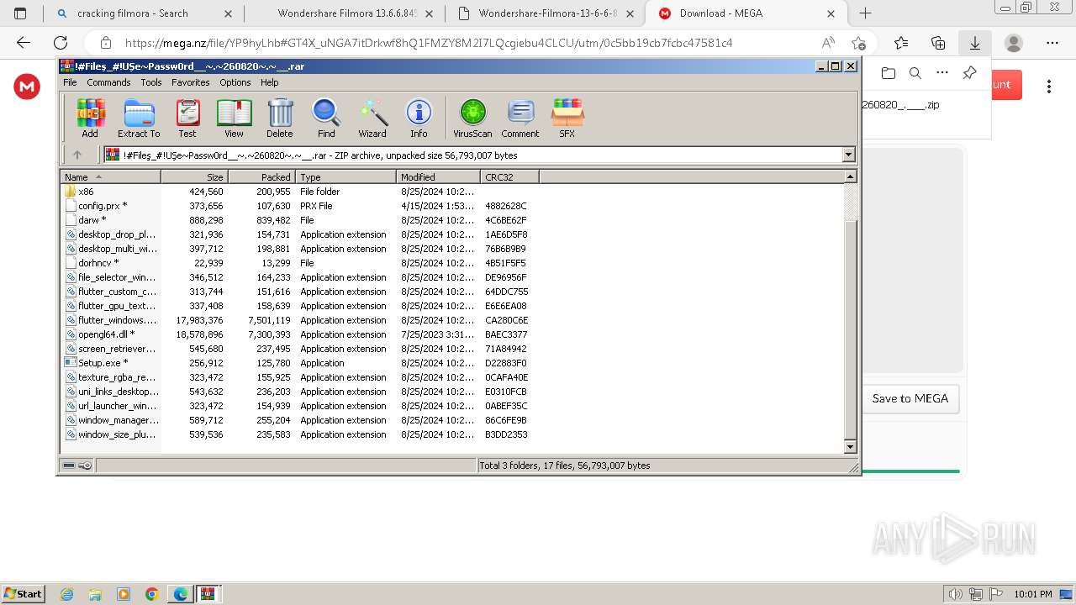Image resolution: width=1076 pixels, height=605 pixels.
Task: Go back in the browser
Action: point(24,43)
